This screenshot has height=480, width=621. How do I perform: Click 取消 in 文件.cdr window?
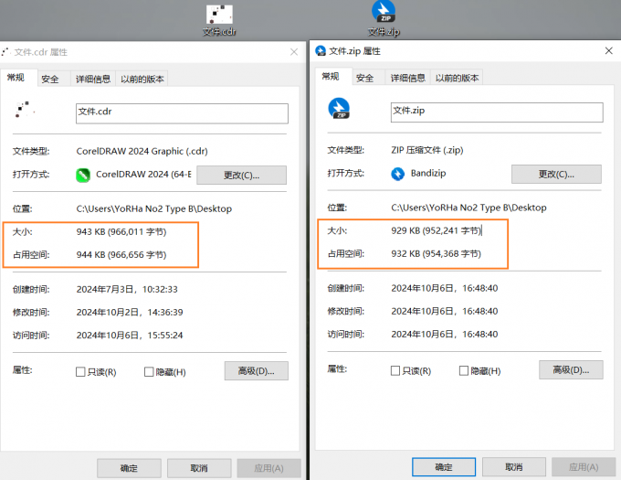click(x=199, y=468)
